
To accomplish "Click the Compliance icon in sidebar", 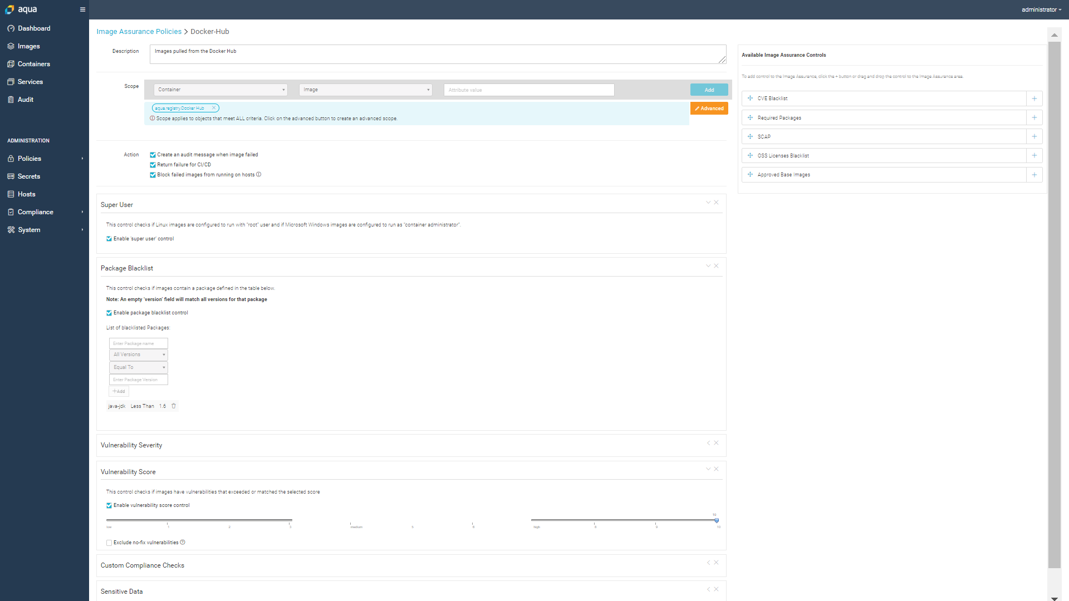I will (11, 212).
